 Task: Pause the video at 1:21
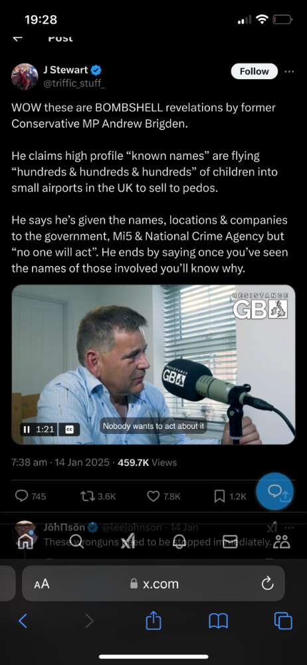[x=27, y=429]
